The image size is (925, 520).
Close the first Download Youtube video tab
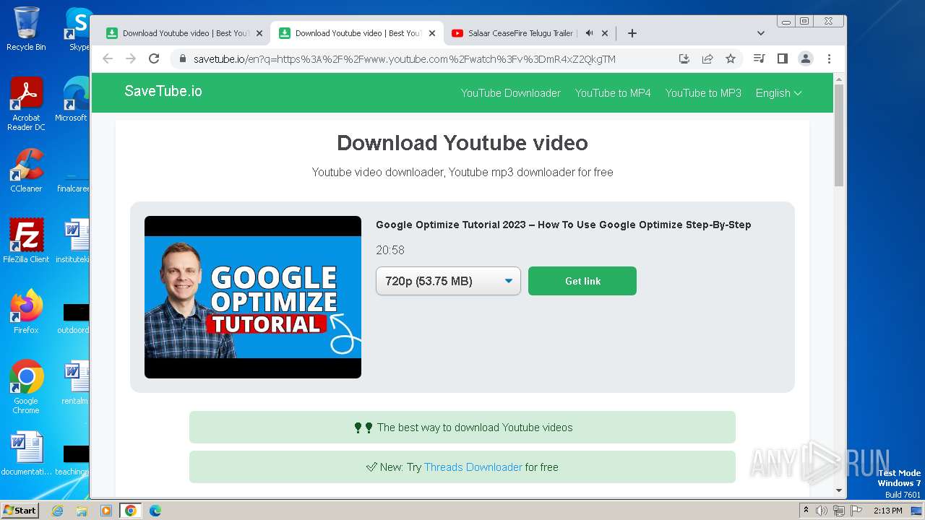(x=259, y=33)
